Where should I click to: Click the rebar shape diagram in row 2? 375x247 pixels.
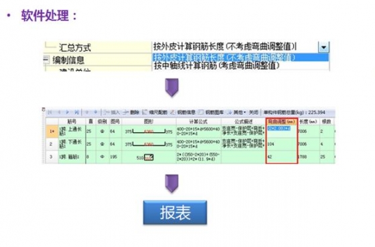[x=149, y=144]
